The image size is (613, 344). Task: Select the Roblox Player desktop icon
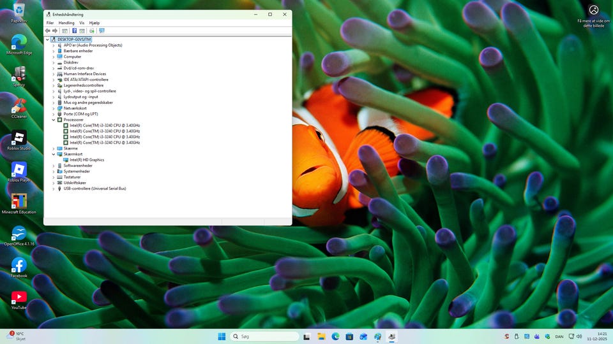(19, 172)
